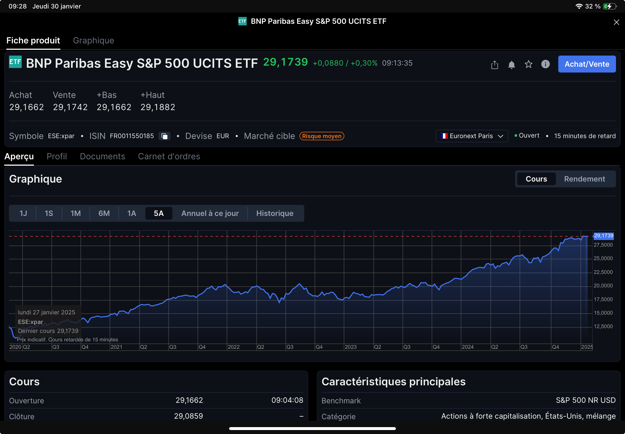Click the Clôture value 29,0859
The height and width of the screenshot is (434, 625).
(188, 416)
